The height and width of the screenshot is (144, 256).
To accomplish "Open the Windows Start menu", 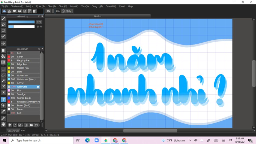I will click(4, 140).
